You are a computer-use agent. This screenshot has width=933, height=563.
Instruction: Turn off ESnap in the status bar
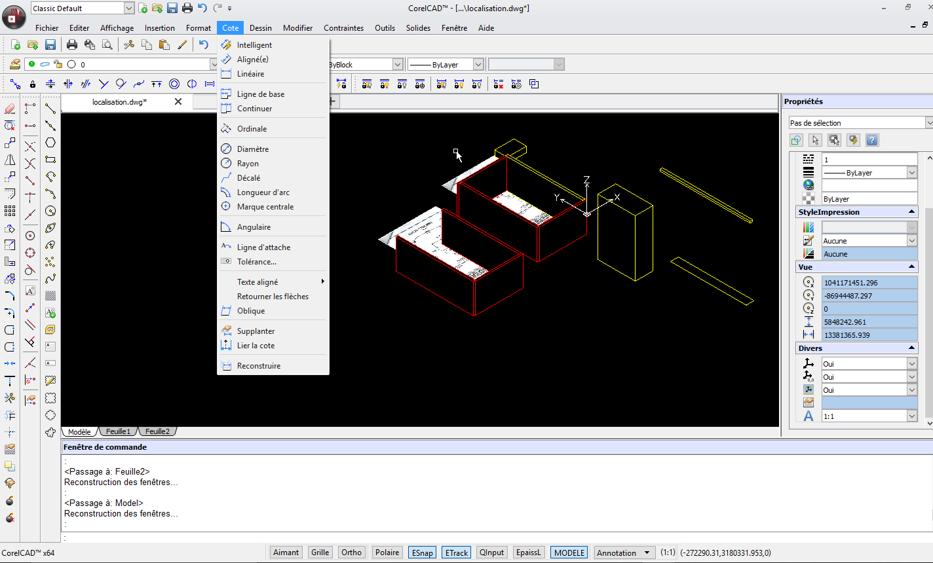point(422,553)
